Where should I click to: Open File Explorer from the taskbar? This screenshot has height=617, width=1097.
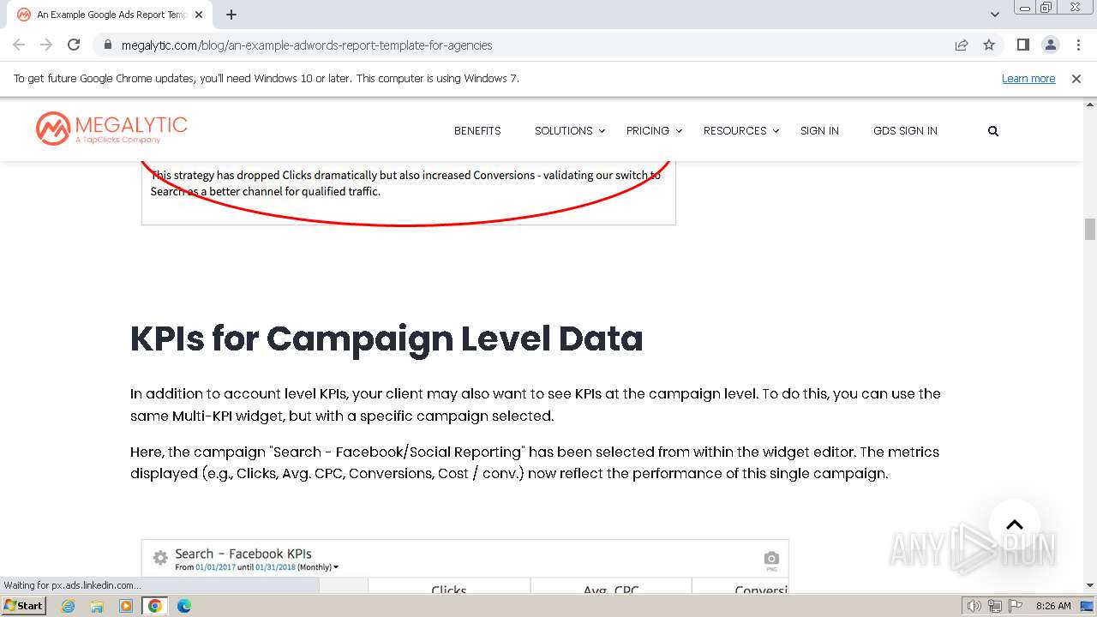click(x=97, y=606)
